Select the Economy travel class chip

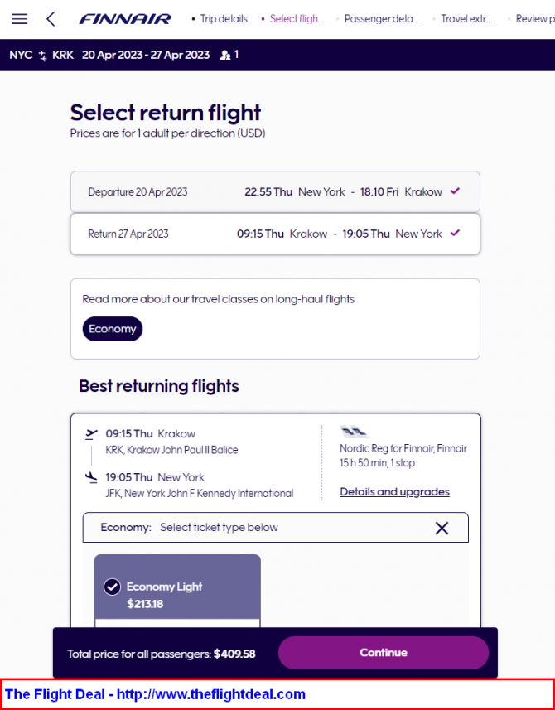[x=113, y=329]
